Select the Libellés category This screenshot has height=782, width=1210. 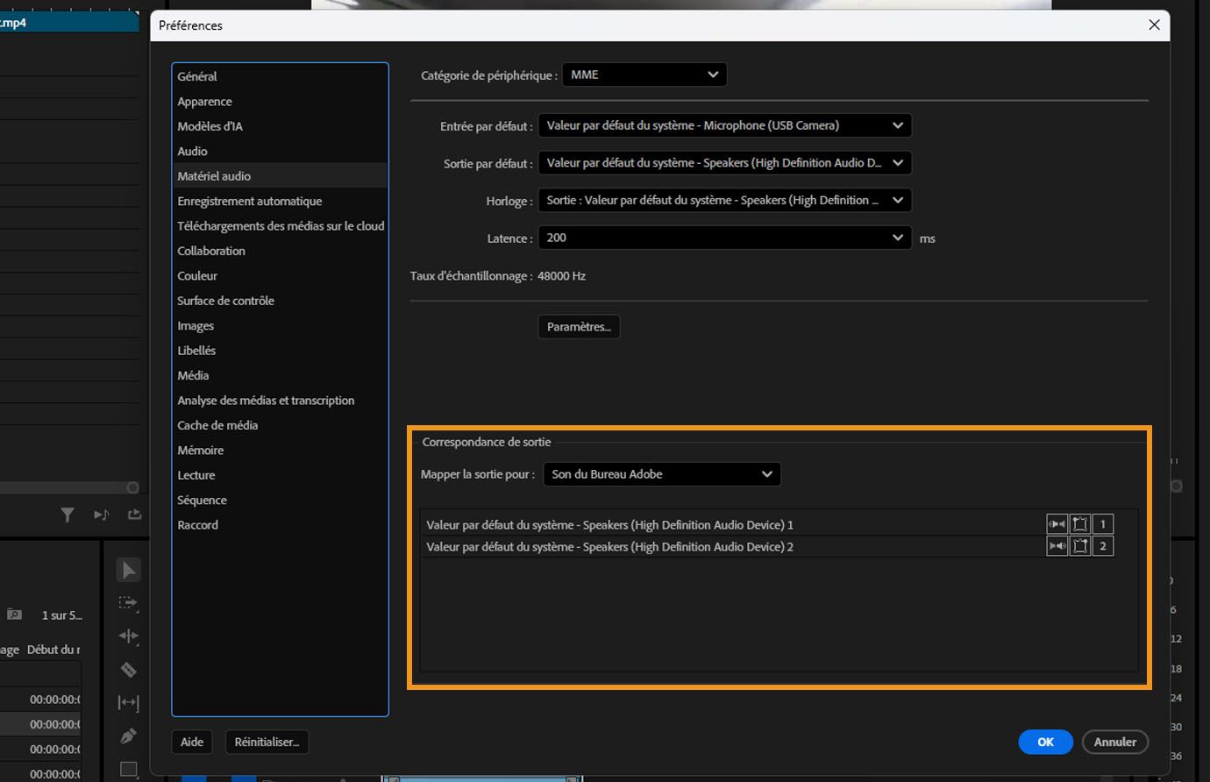click(x=280, y=351)
